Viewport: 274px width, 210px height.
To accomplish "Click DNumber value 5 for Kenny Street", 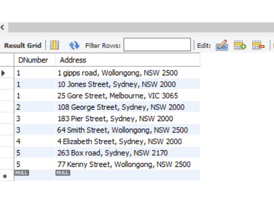I will [35, 164].
